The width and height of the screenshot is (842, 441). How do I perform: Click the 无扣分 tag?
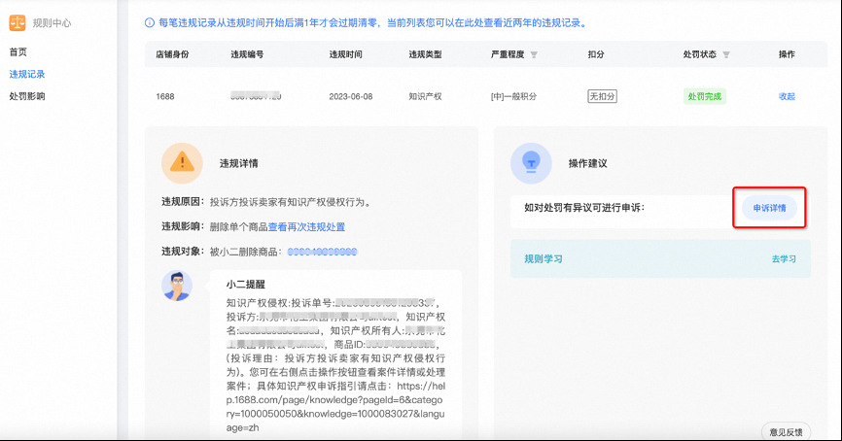[602, 96]
